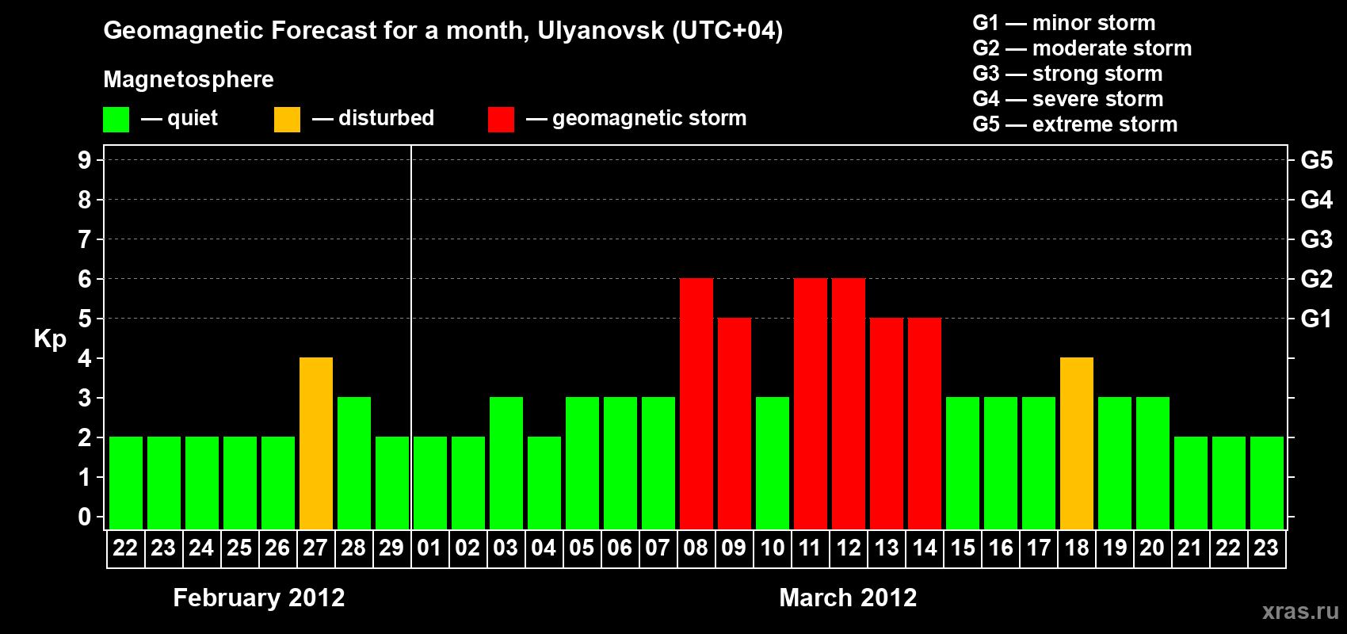Click date cell 29 in February

391,548
